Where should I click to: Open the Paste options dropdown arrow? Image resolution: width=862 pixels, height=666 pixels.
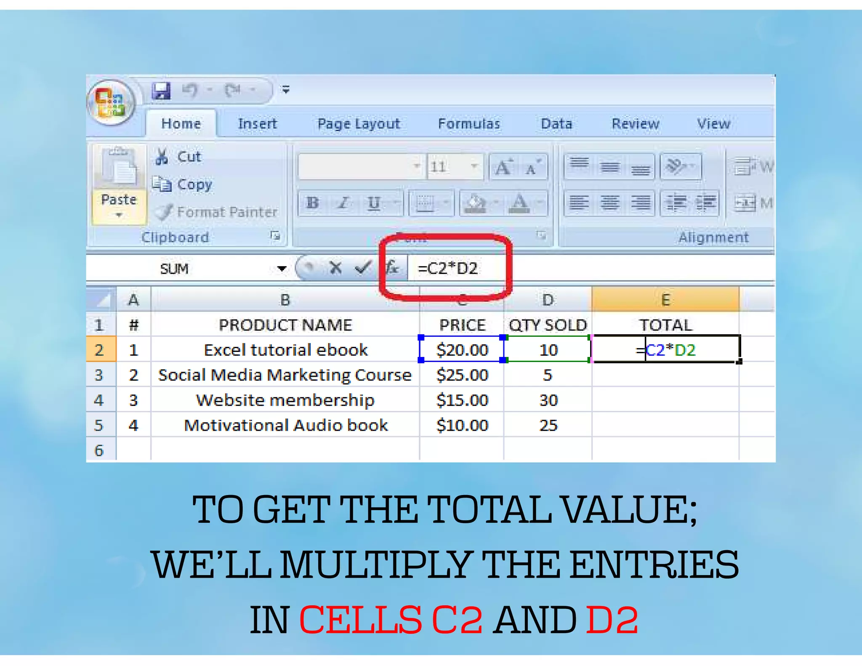click(119, 215)
